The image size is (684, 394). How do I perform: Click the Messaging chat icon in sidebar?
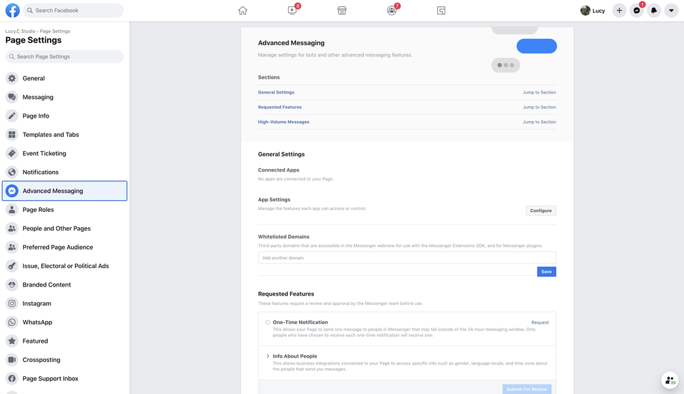[12, 97]
